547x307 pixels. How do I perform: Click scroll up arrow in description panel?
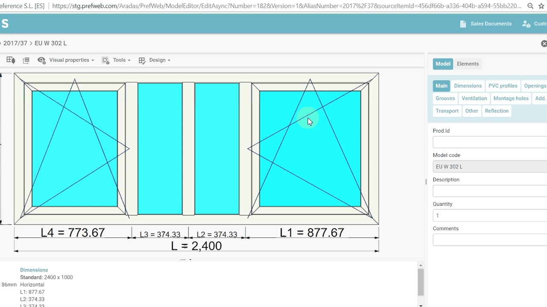click(x=421, y=266)
